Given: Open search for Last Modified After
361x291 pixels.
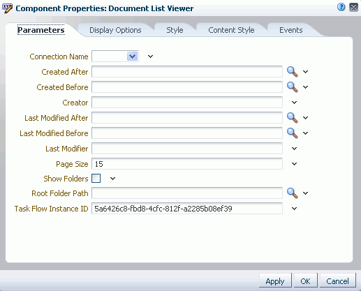Looking at the screenshot, I should (x=292, y=118).
